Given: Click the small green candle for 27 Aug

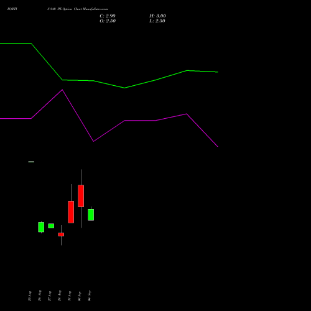Looking at the screenshot, I should [x=51, y=226].
